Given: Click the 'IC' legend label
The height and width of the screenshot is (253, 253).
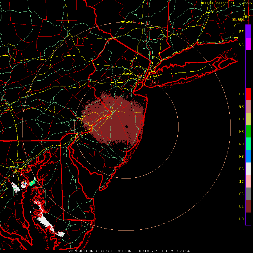Looking at the screenshot, I should click(241, 181).
